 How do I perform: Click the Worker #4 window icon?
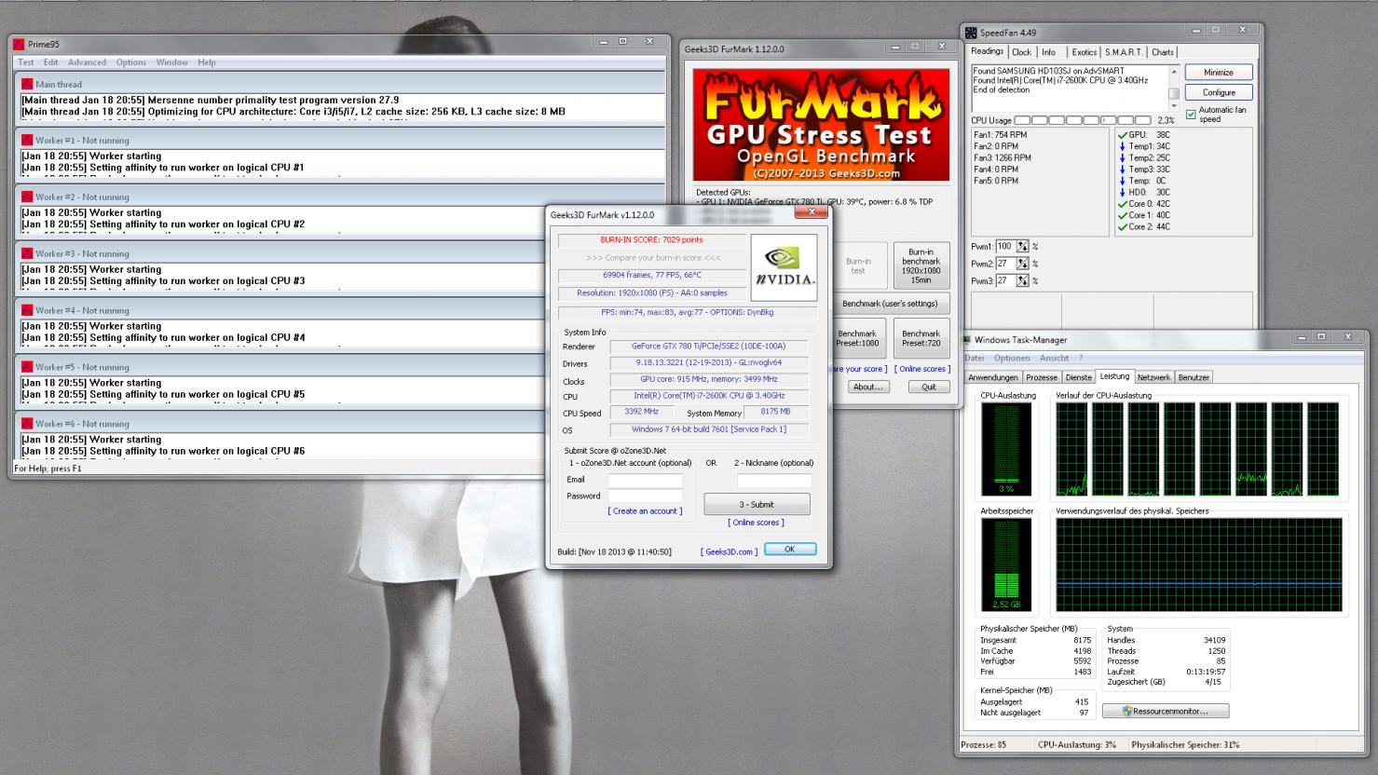click(27, 310)
